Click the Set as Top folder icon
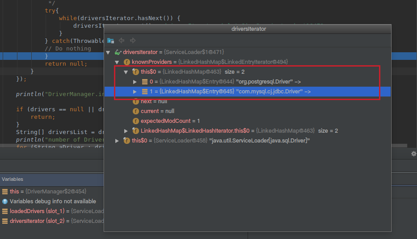The width and height of the screenshot is (417, 239). [x=110, y=40]
